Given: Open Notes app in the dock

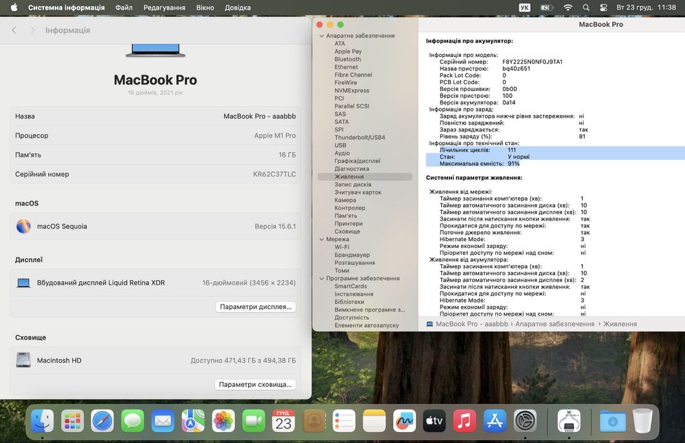Looking at the screenshot, I should [x=374, y=420].
